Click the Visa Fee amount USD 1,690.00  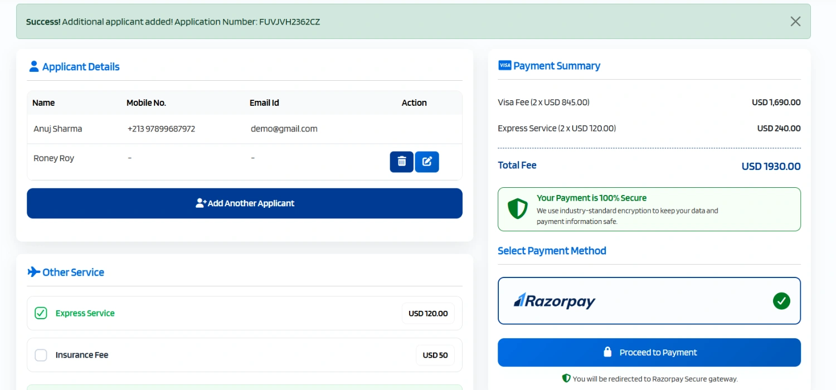coord(776,103)
